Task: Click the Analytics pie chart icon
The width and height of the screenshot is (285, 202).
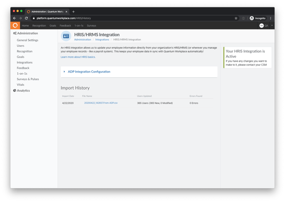Action: pyautogui.click(x=14, y=90)
